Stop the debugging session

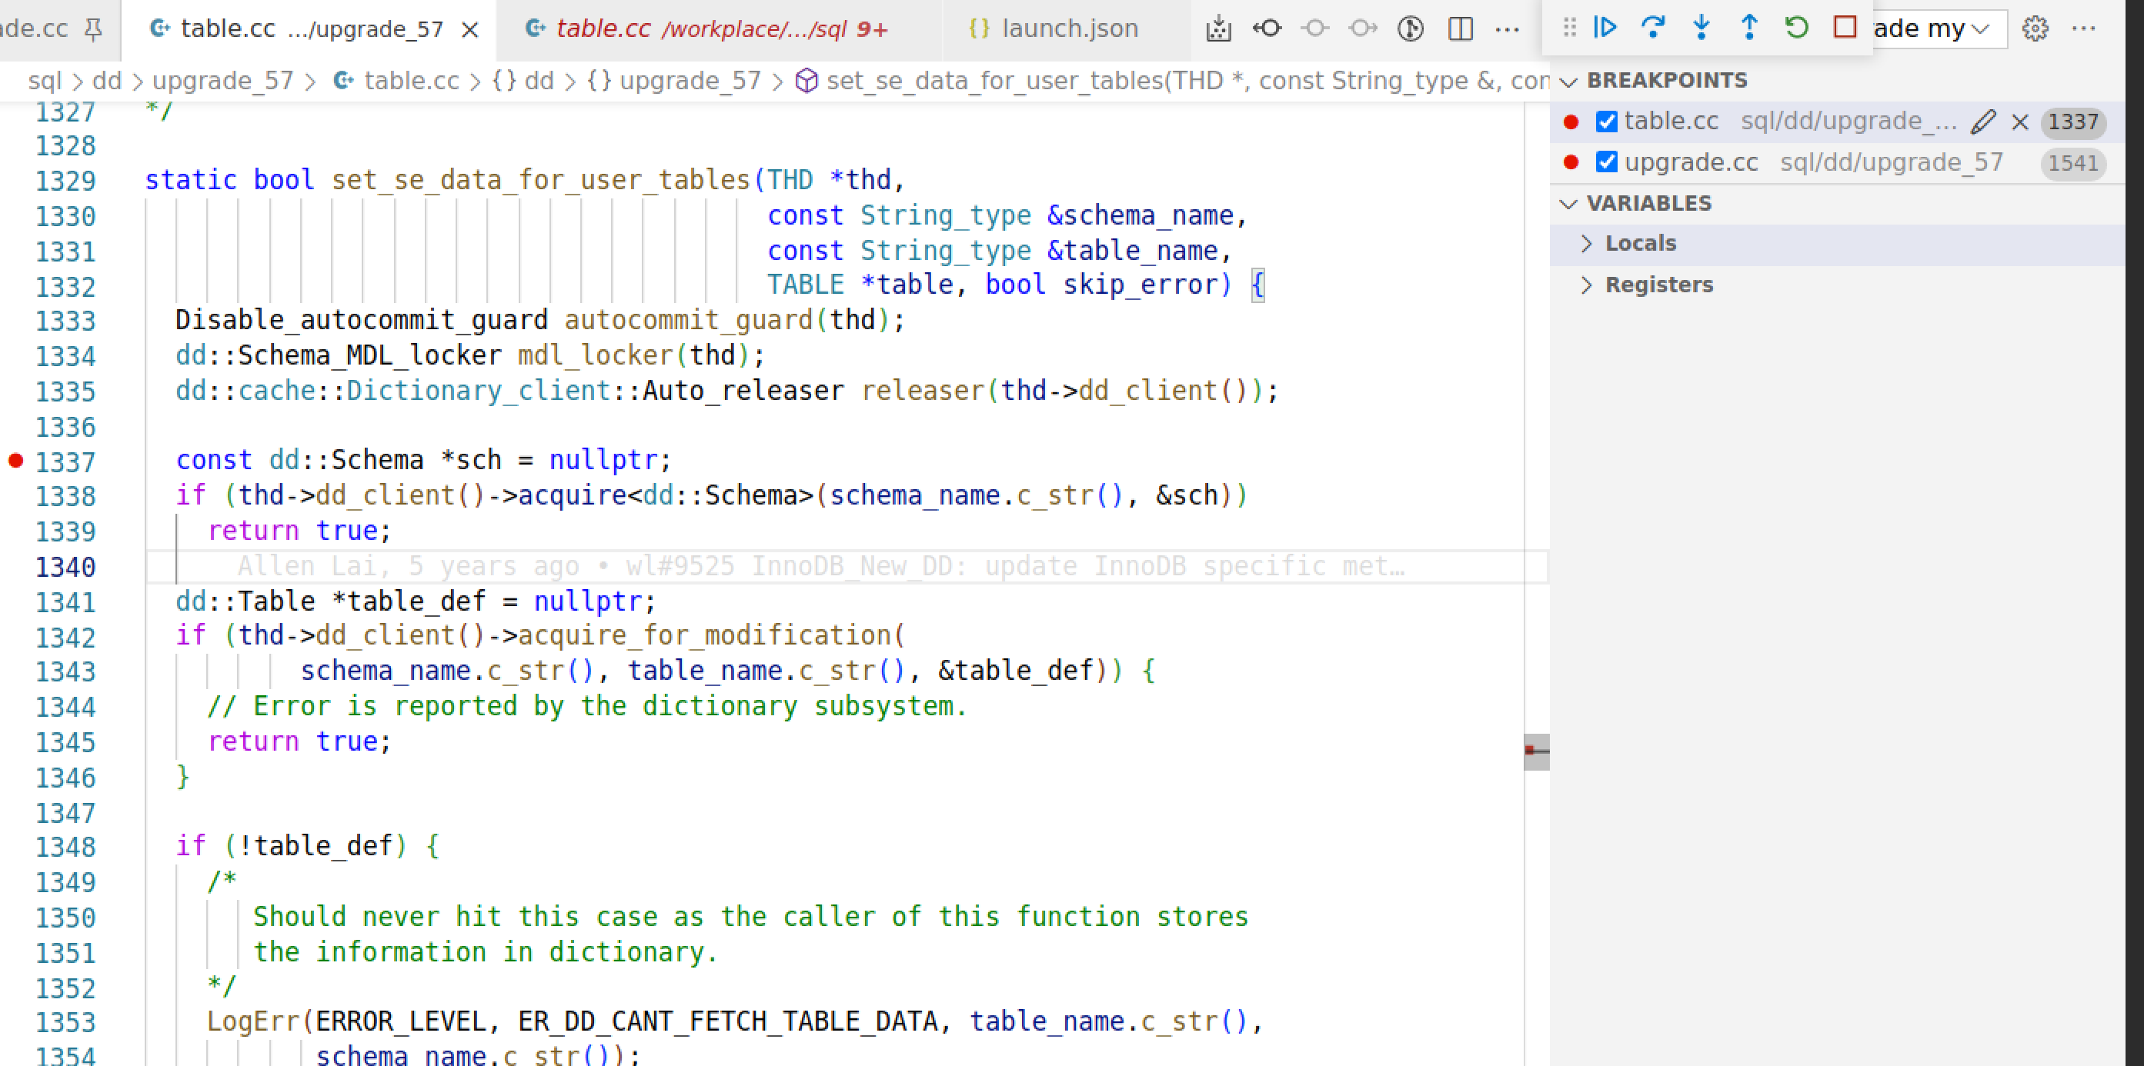(x=1845, y=28)
